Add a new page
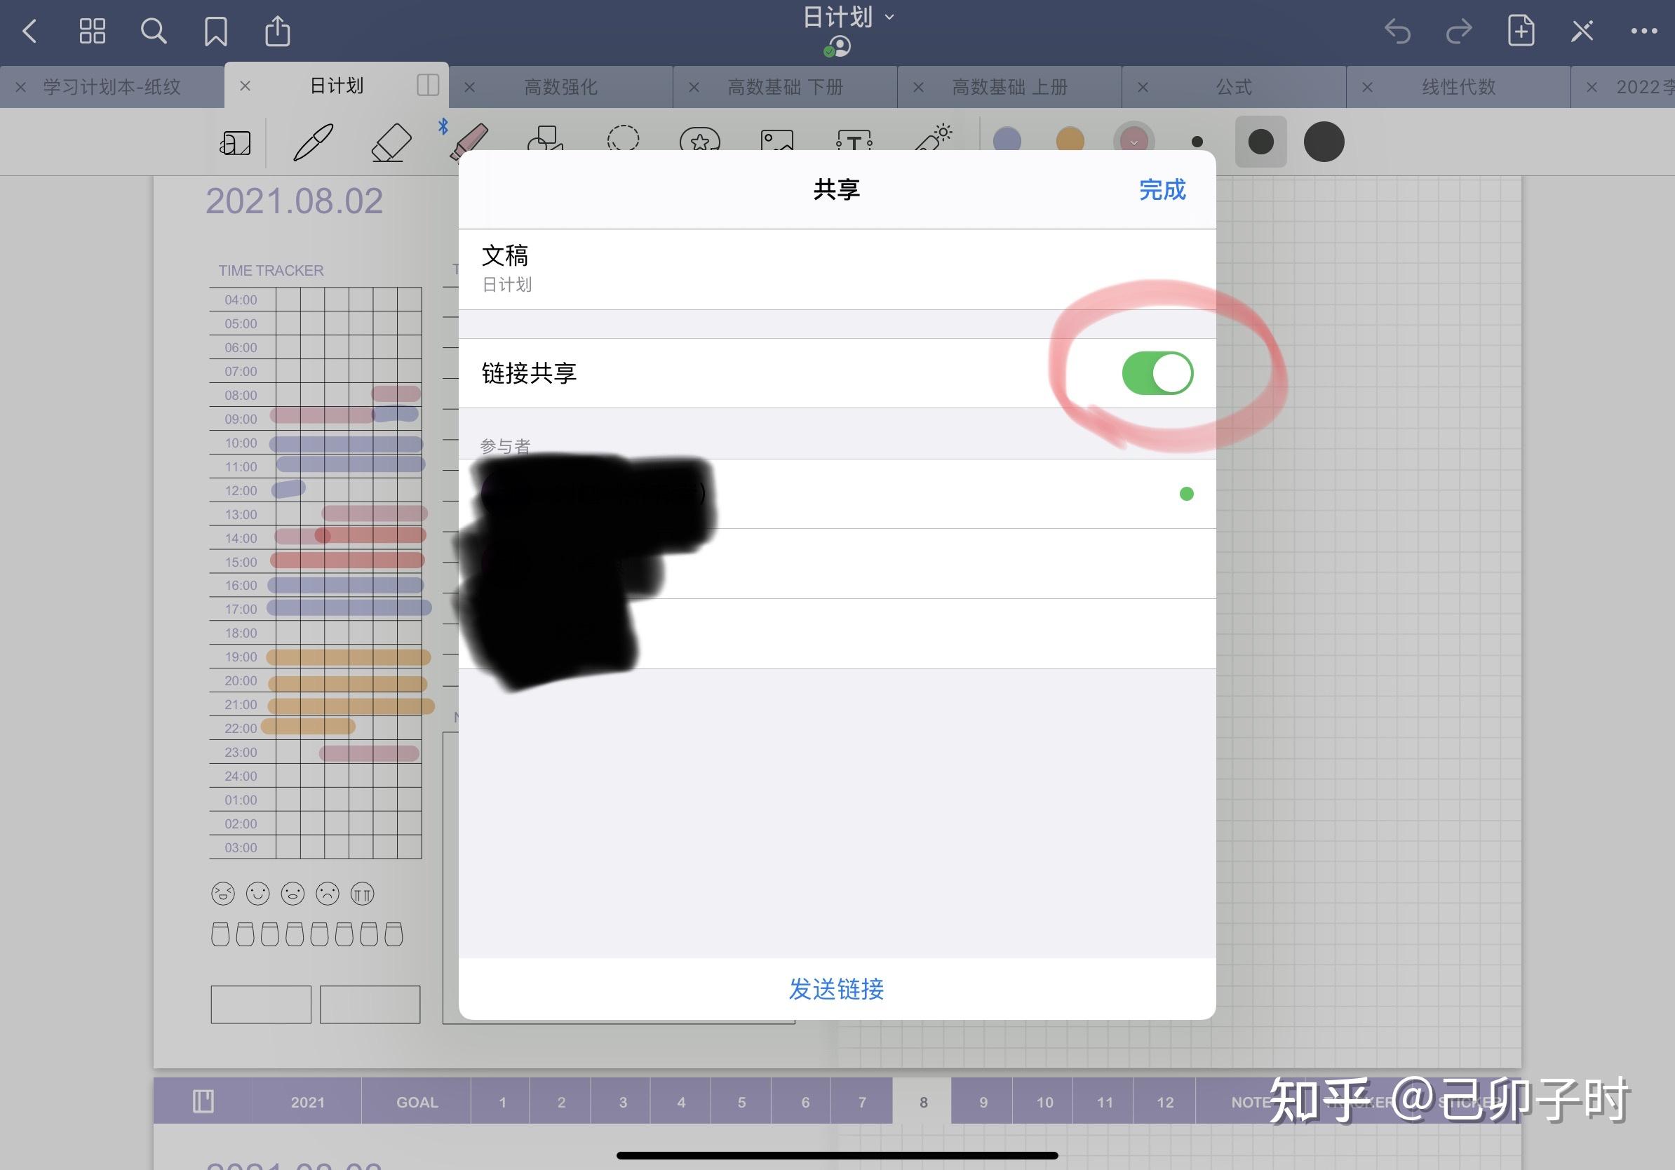The image size is (1675, 1170). (1521, 31)
